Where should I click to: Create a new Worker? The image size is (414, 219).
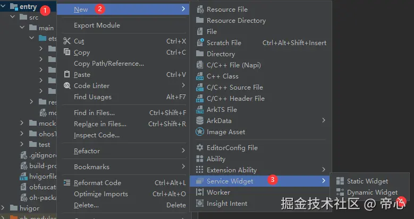(x=218, y=192)
